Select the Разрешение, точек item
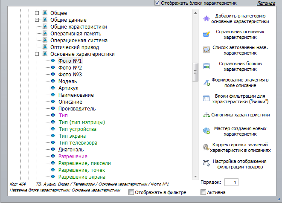 [x=81, y=170]
